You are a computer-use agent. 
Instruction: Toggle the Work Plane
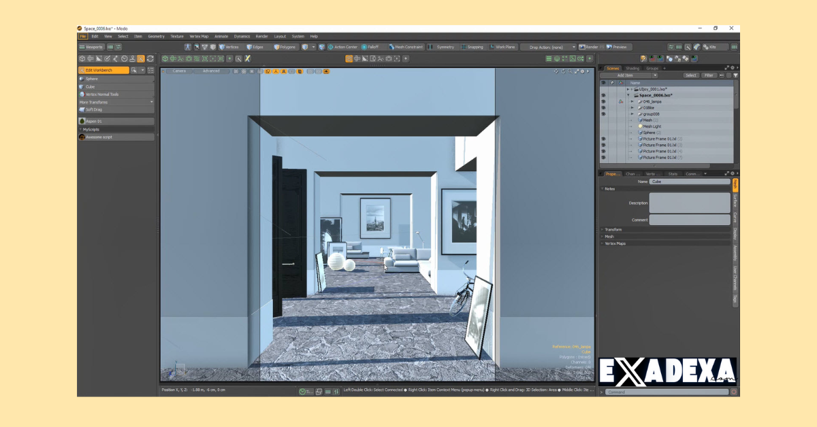pos(504,47)
